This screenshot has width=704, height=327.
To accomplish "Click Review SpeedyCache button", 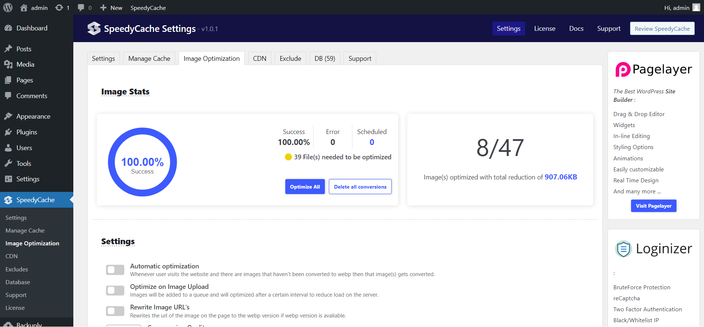I will tap(662, 29).
